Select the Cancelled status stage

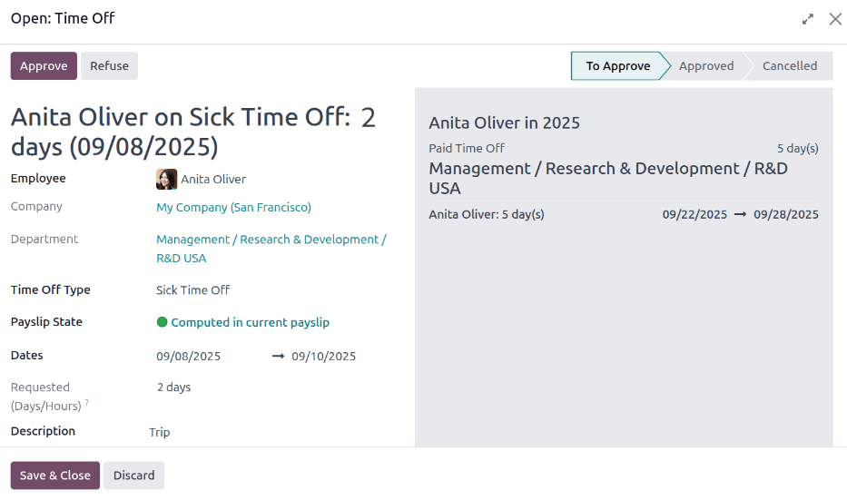pyautogui.click(x=789, y=66)
